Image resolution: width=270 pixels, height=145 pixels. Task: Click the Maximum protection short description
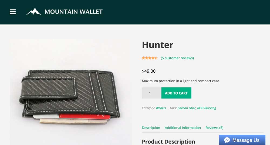[181, 81]
